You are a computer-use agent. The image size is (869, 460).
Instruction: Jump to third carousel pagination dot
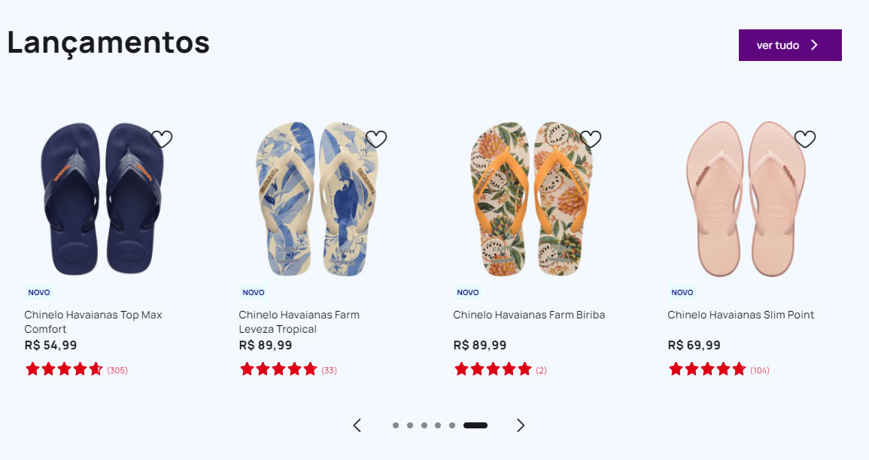[x=424, y=425]
